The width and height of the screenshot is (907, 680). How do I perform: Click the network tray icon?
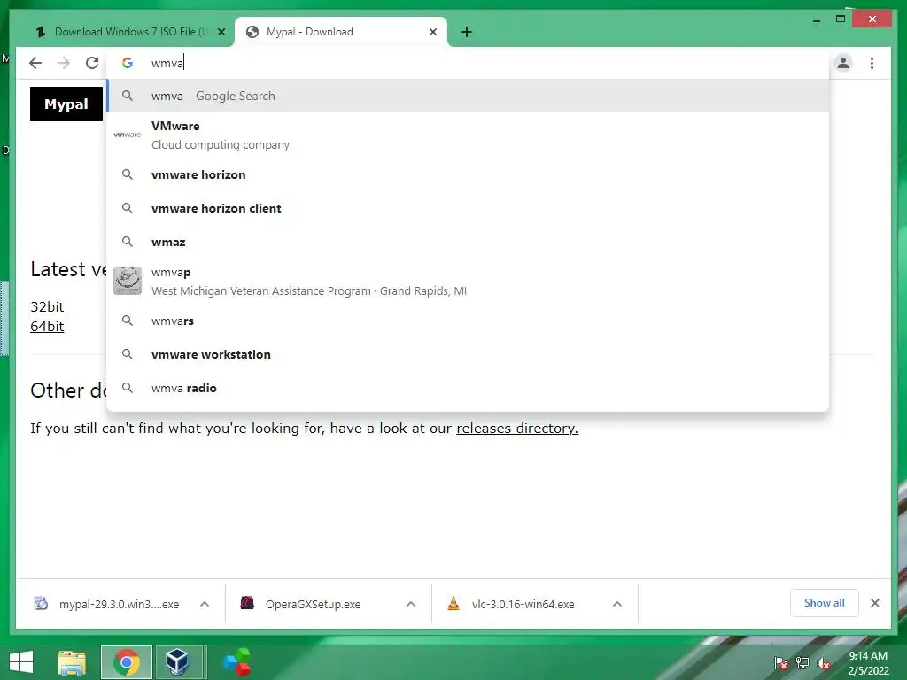click(x=802, y=663)
